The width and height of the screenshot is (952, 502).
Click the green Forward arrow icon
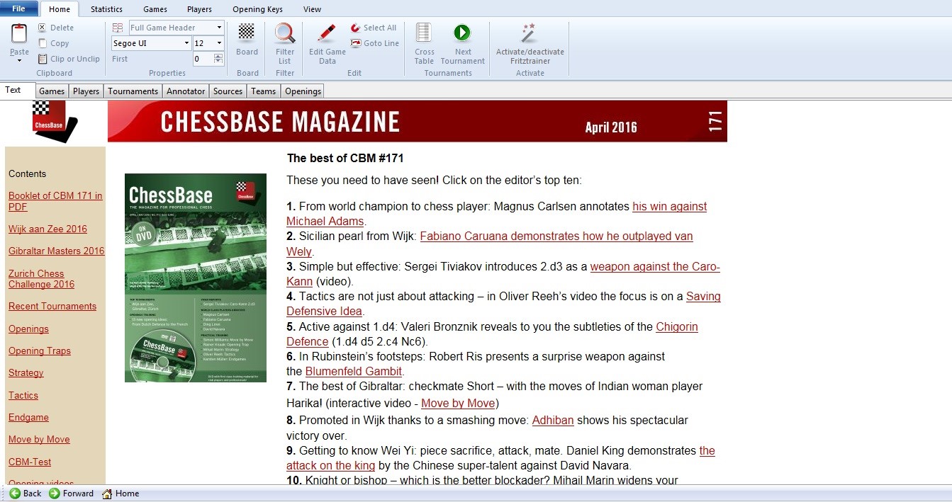[54, 494]
